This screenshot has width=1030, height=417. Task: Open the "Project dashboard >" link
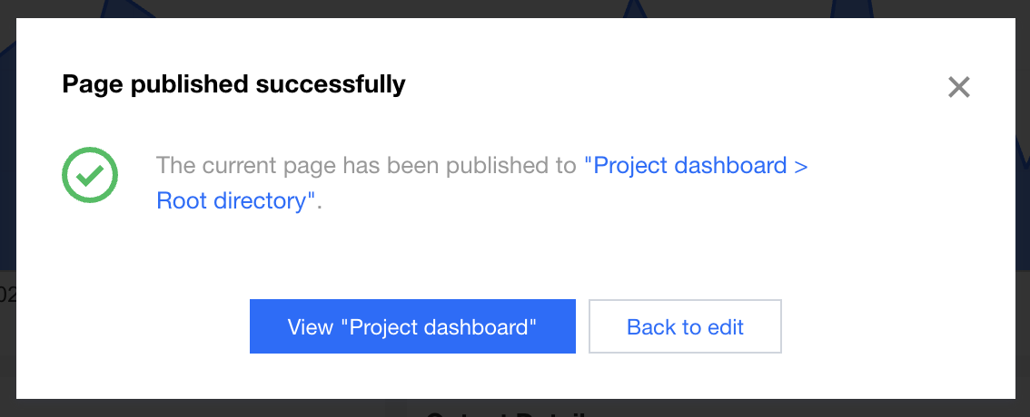[698, 166]
